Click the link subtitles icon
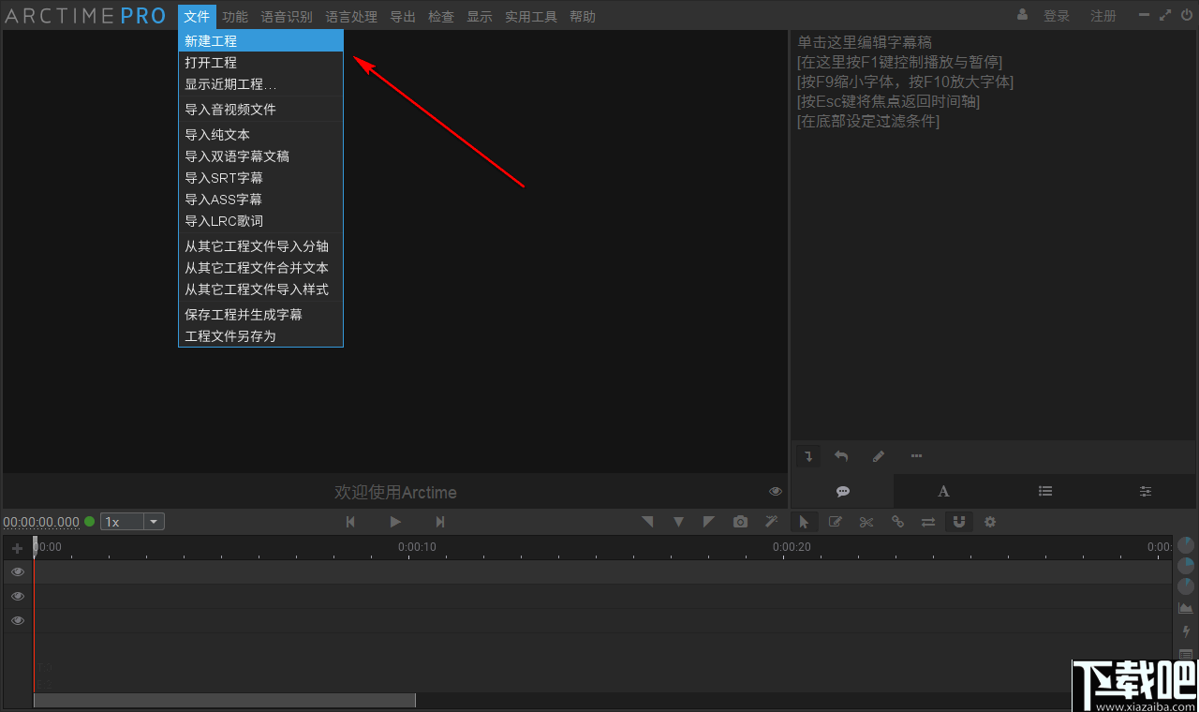The height and width of the screenshot is (712, 1199). [x=897, y=522]
